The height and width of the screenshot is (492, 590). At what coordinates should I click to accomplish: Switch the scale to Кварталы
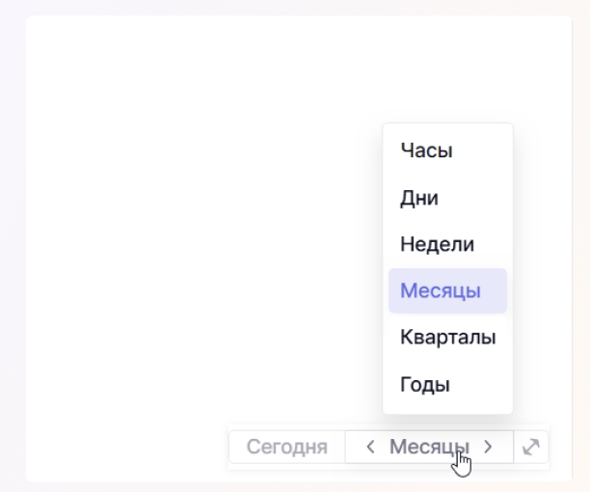click(x=447, y=338)
